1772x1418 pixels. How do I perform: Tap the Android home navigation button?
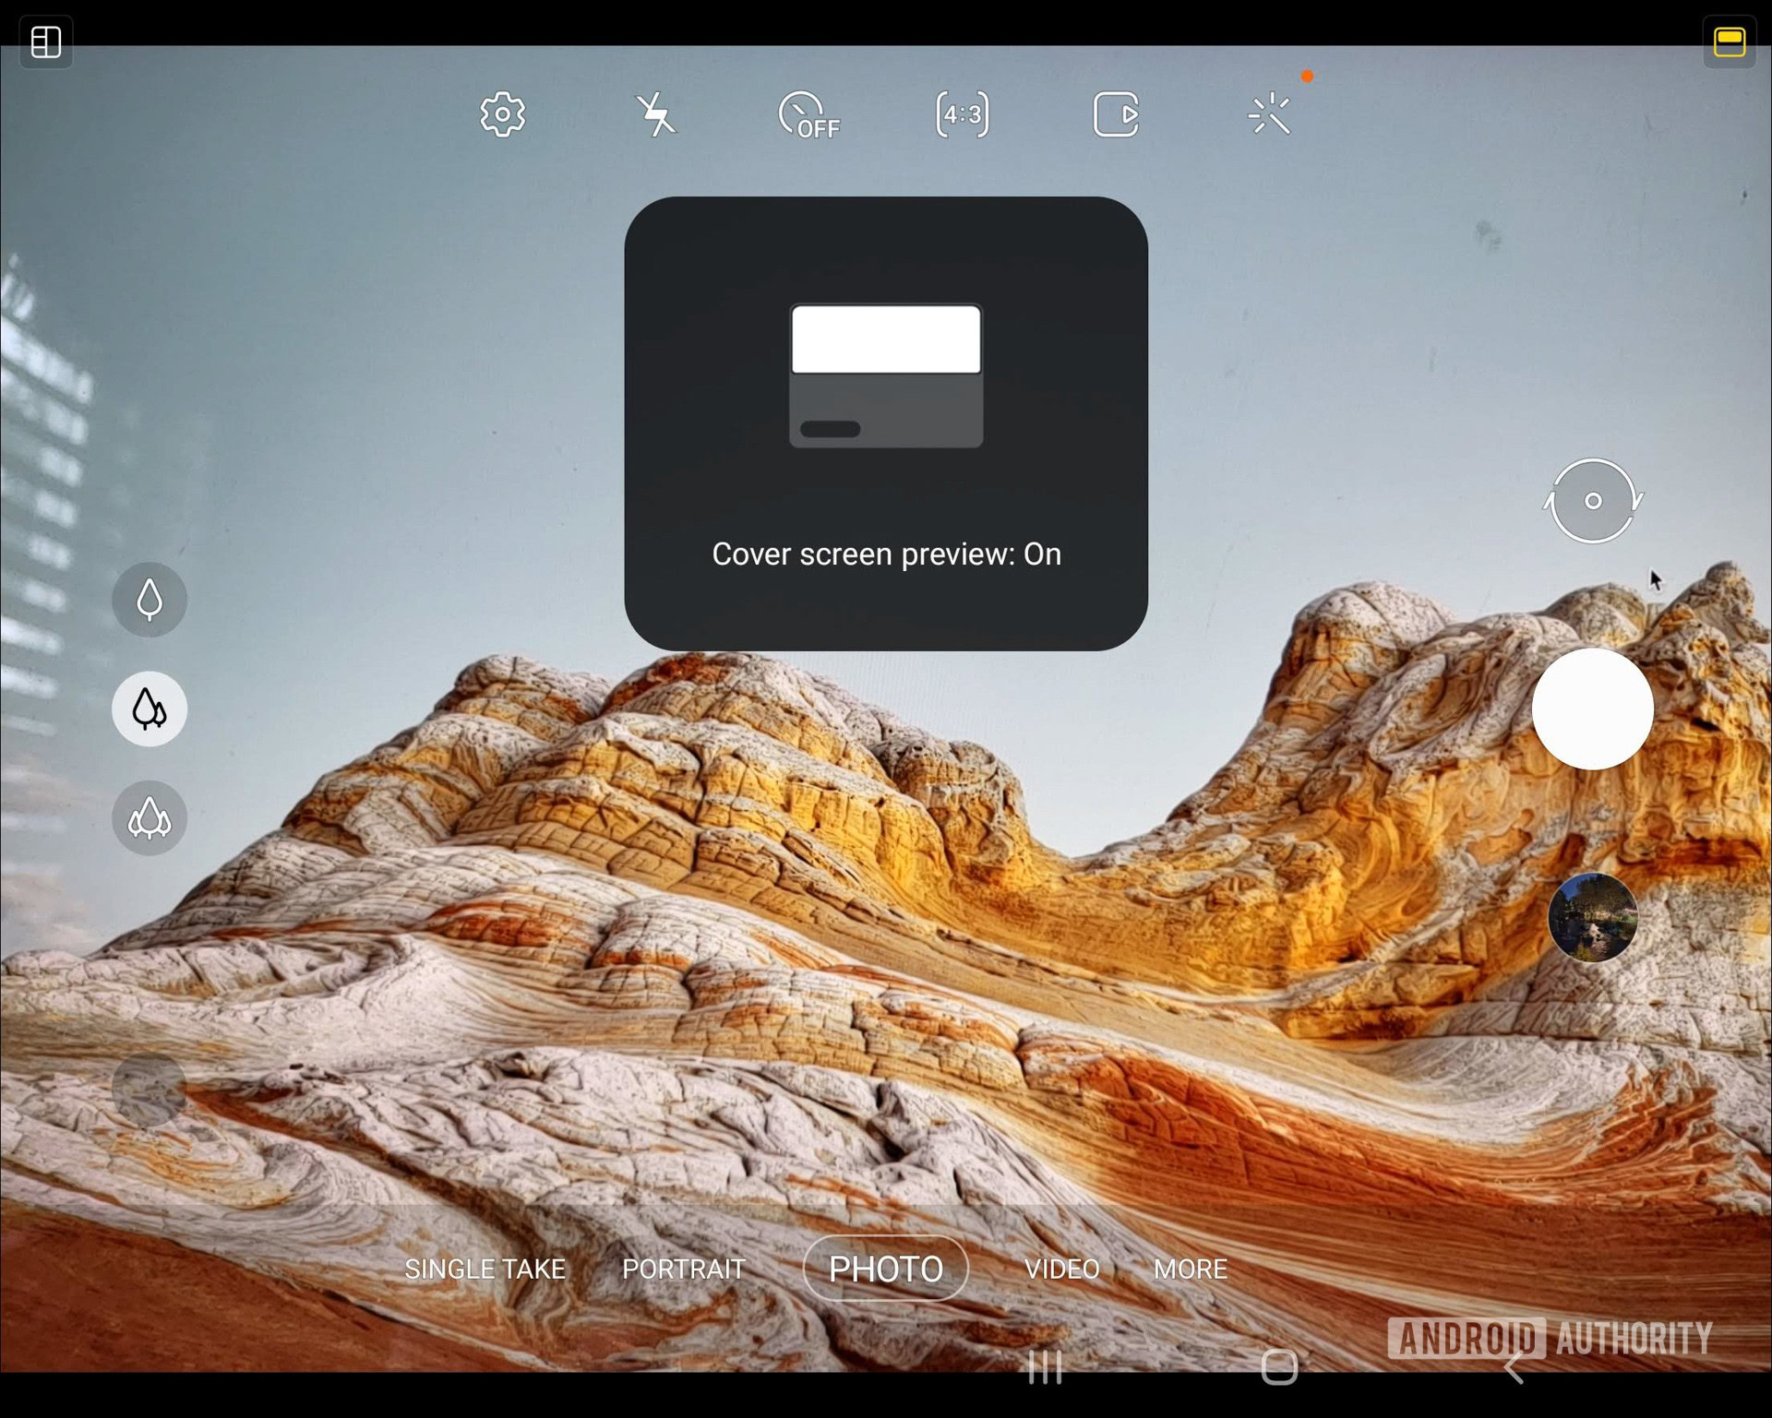pyautogui.click(x=1279, y=1367)
